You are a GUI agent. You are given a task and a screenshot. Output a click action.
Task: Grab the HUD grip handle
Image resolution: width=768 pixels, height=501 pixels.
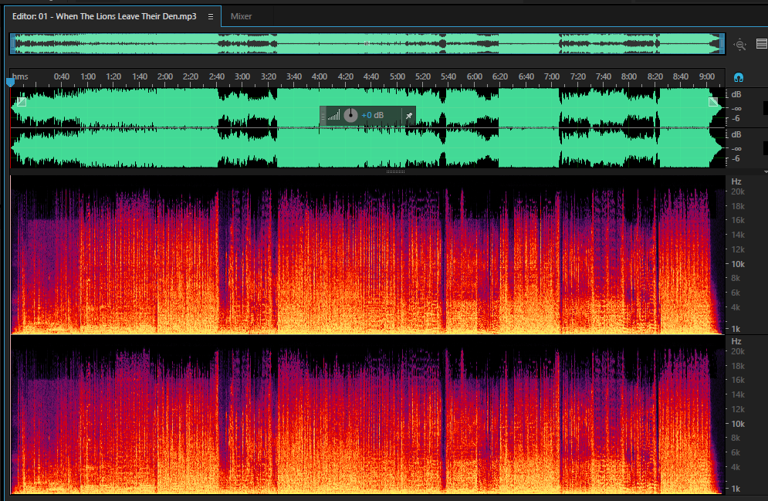pos(323,116)
